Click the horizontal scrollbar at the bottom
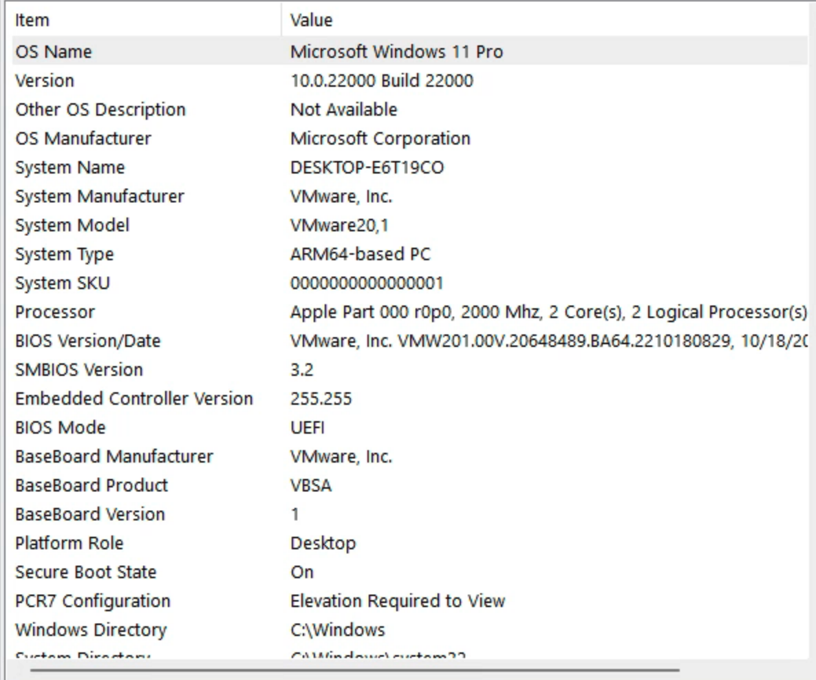Viewport: 816px width, 680px height. [x=354, y=669]
